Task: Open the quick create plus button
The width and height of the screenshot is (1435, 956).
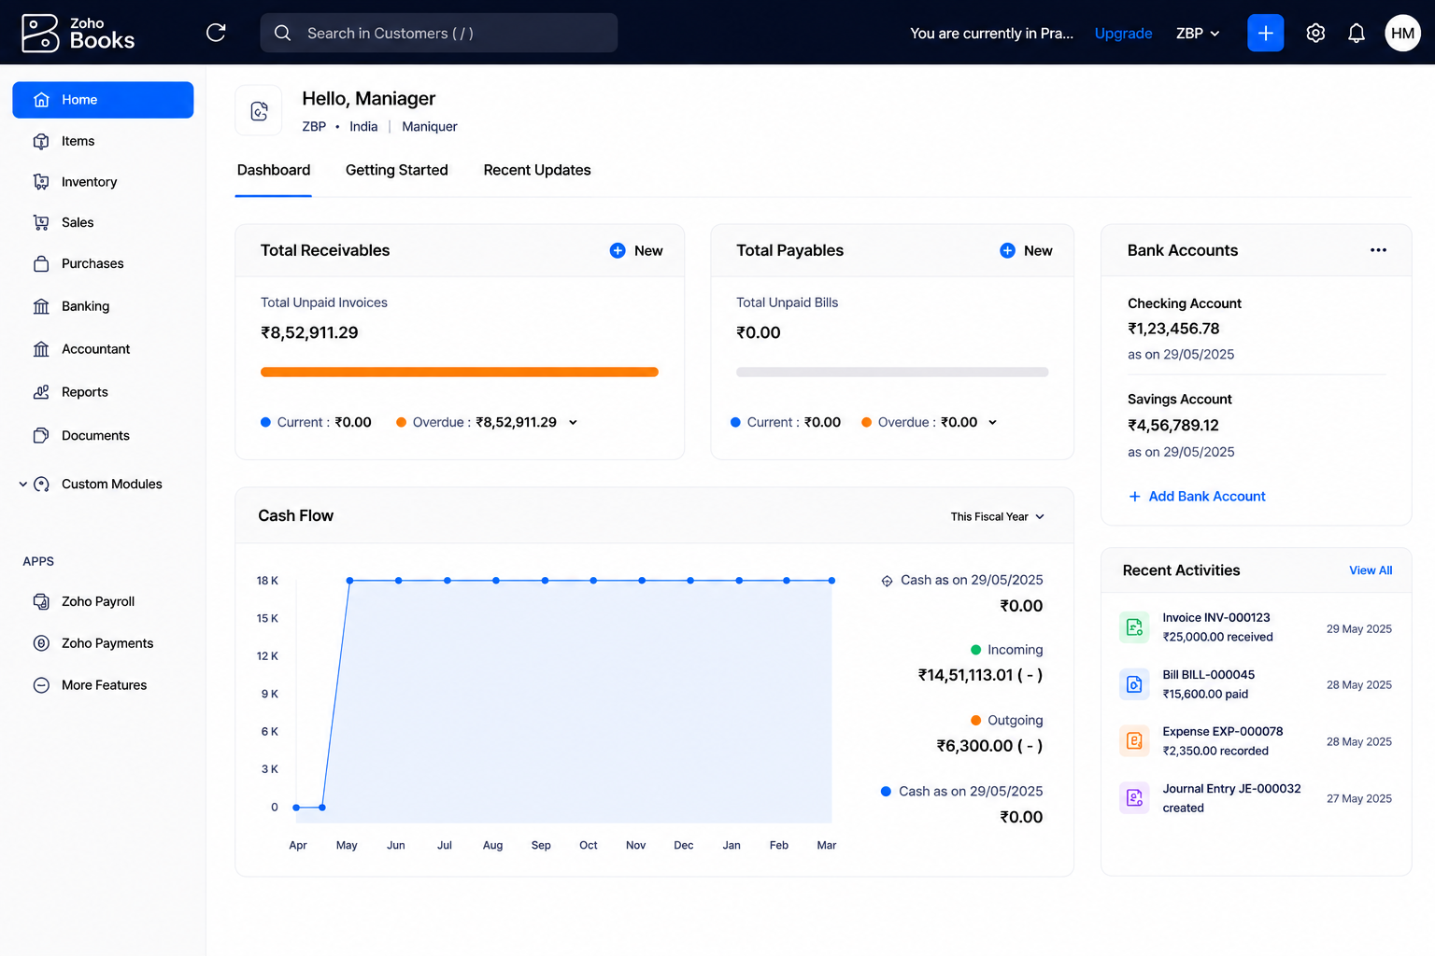Action: coord(1265,33)
